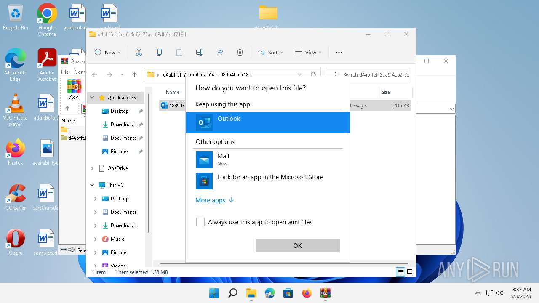Screen dimensions: 539x303
Task: Open d4abffef folder on desktop
Action: click(268, 18)
